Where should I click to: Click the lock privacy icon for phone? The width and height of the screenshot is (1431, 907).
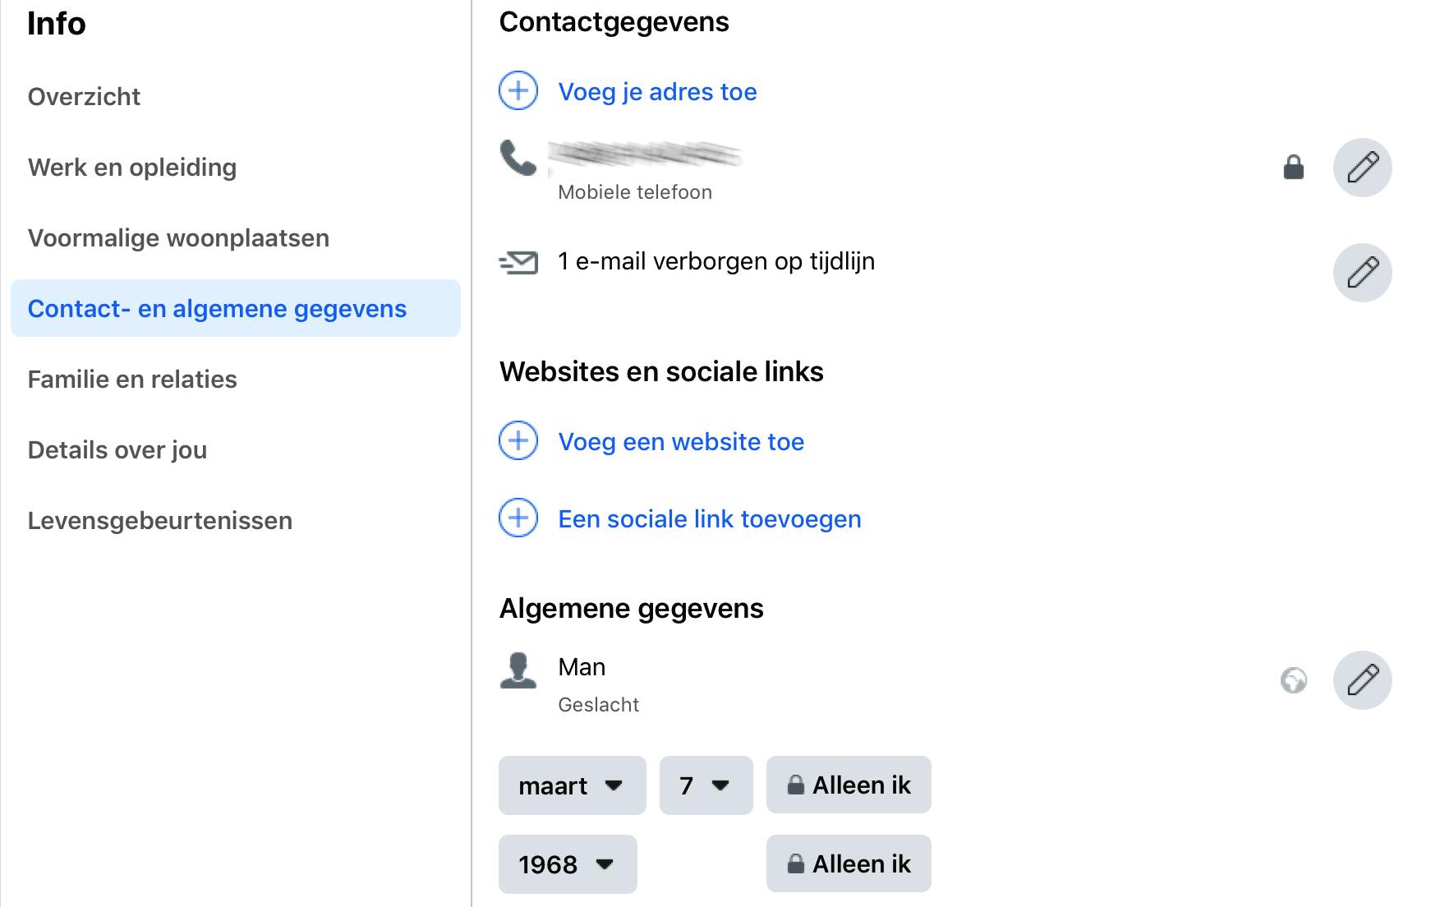(x=1294, y=168)
